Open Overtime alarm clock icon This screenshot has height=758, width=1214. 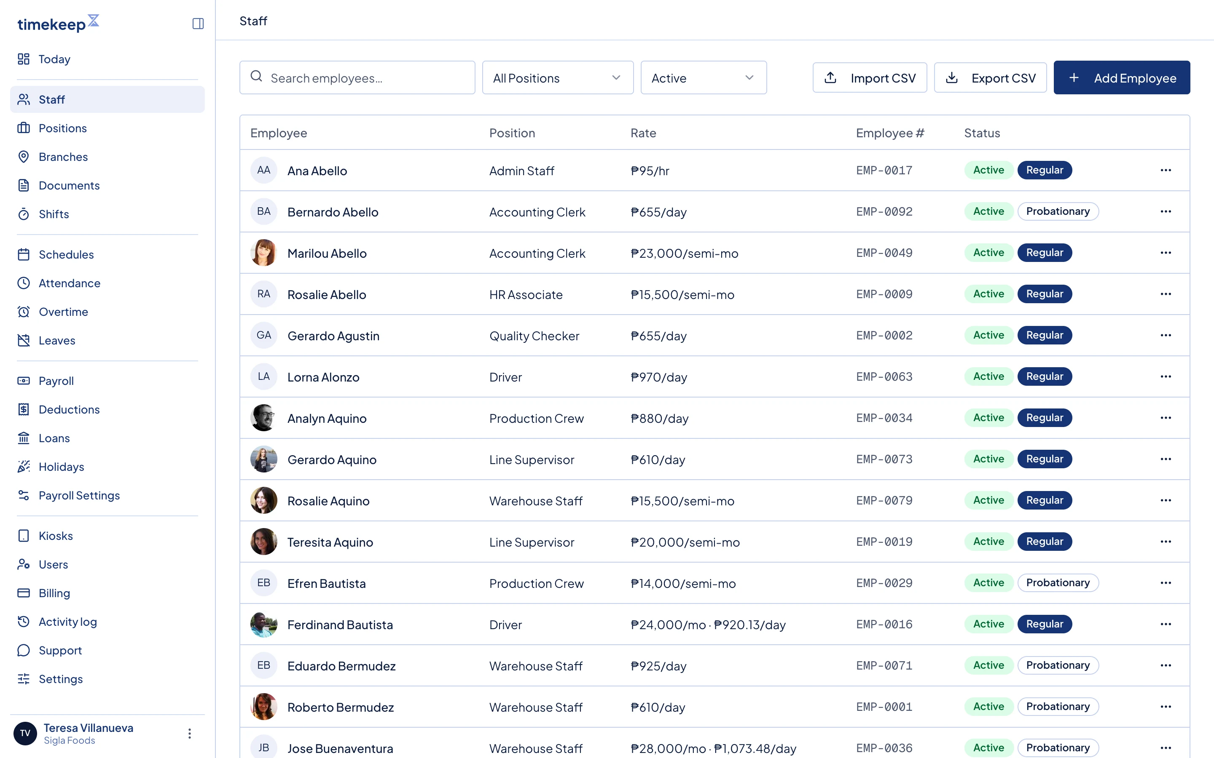tap(24, 311)
